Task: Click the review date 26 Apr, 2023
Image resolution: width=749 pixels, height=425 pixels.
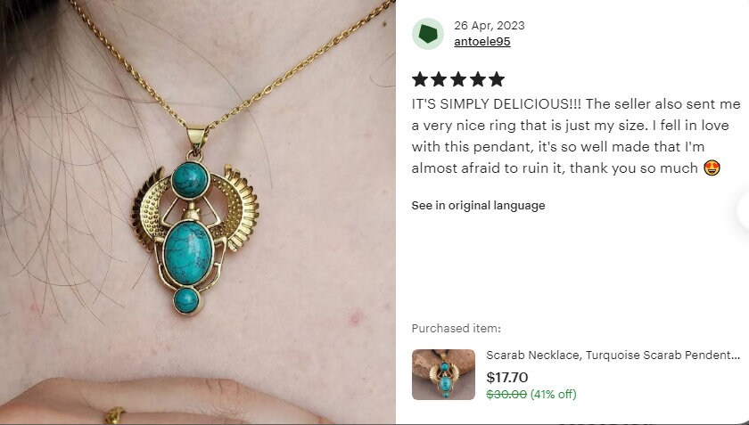Action: coord(490,25)
